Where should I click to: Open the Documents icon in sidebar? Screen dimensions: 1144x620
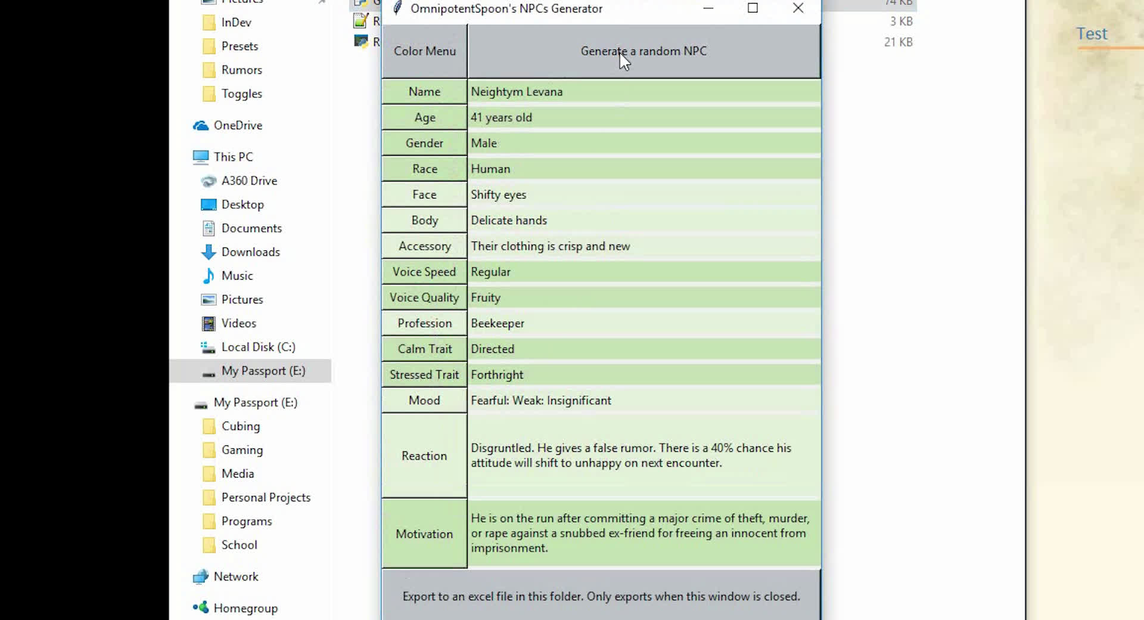(209, 228)
